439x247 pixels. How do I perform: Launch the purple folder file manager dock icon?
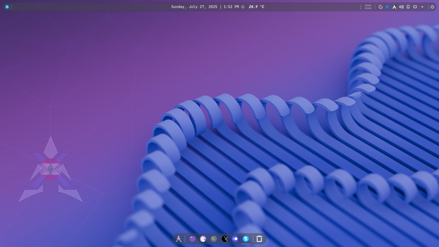pyautogui.click(x=192, y=239)
